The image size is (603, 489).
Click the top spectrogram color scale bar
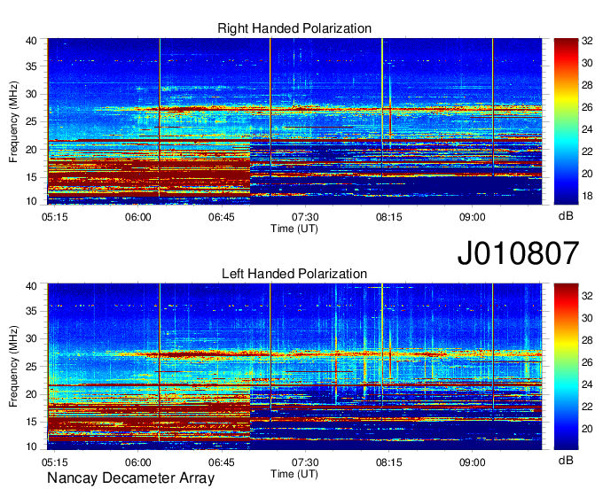566,121
